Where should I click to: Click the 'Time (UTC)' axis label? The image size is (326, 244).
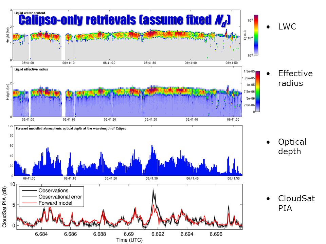click(x=129, y=240)
